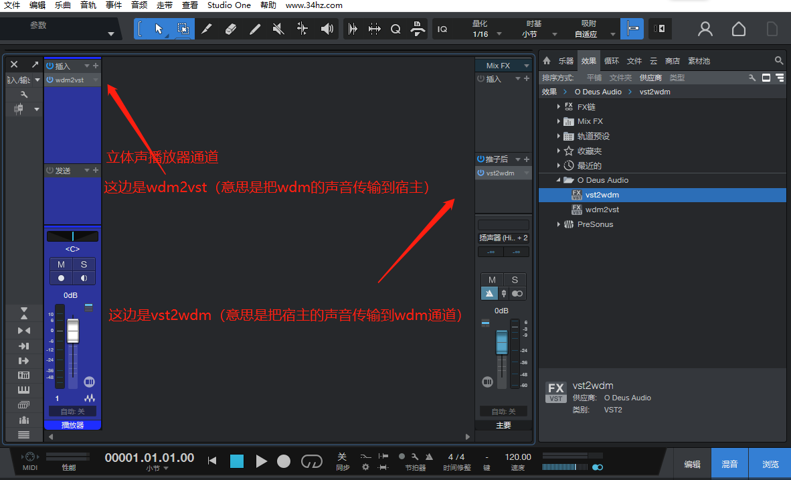
Task: Select the Split tool (knife icon)
Action: pos(206,28)
